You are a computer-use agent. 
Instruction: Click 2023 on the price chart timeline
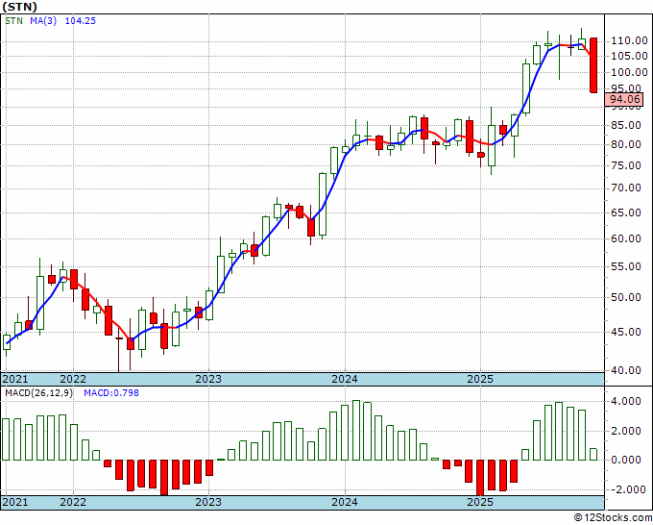click(x=208, y=379)
